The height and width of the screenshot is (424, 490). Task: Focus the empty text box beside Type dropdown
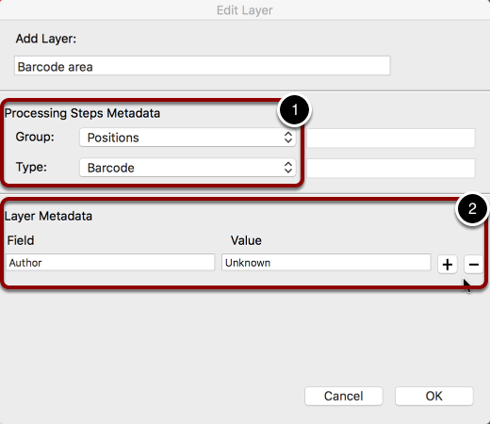391,168
